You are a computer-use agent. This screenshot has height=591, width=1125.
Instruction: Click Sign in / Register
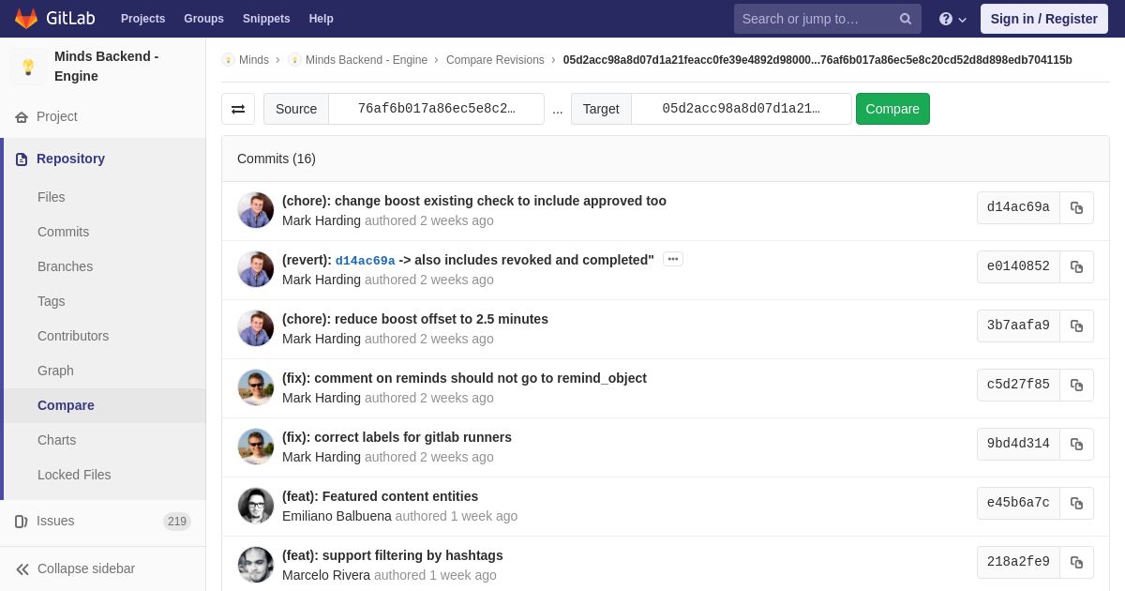pyautogui.click(x=1043, y=19)
